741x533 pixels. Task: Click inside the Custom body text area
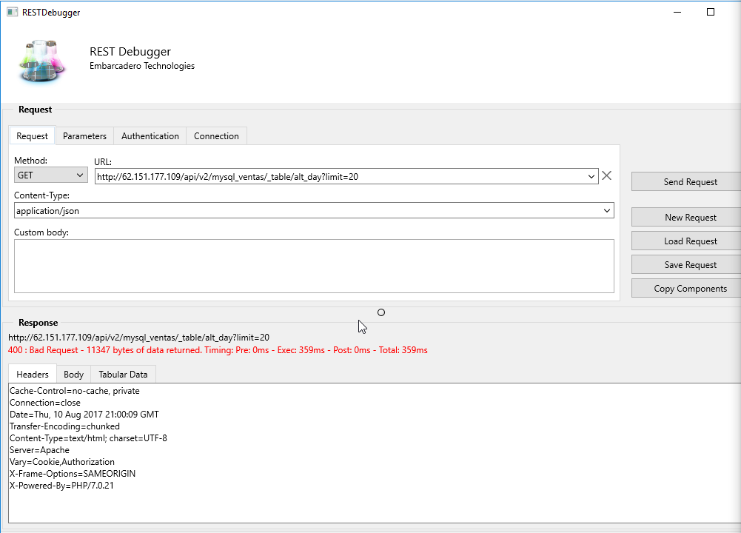314,266
